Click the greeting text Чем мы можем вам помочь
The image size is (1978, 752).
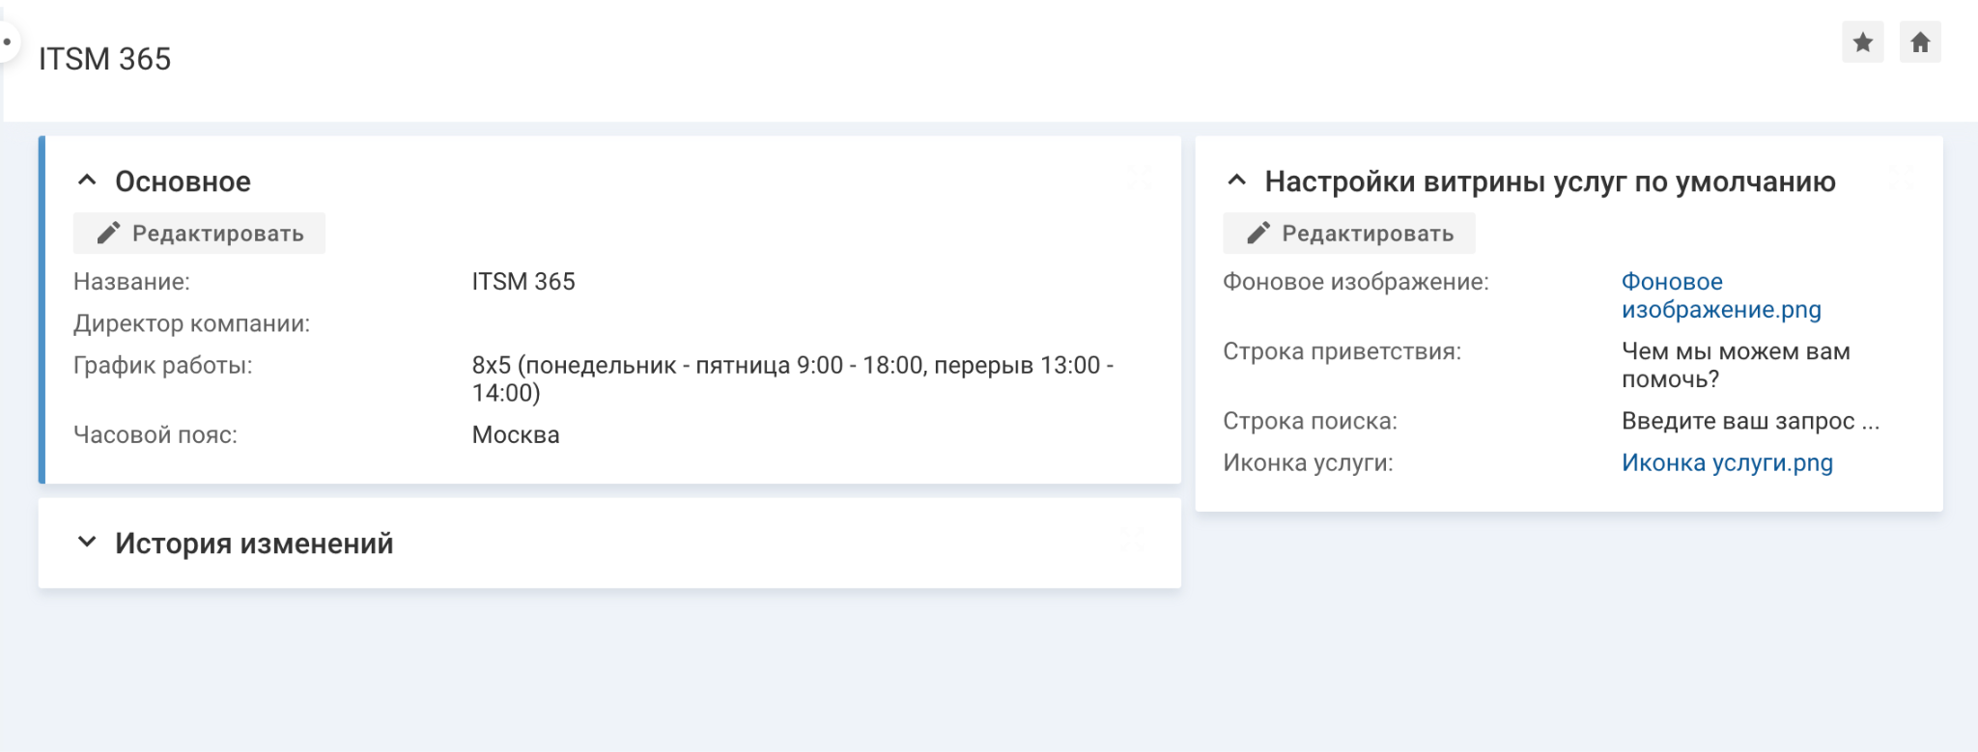[1736, 365]
